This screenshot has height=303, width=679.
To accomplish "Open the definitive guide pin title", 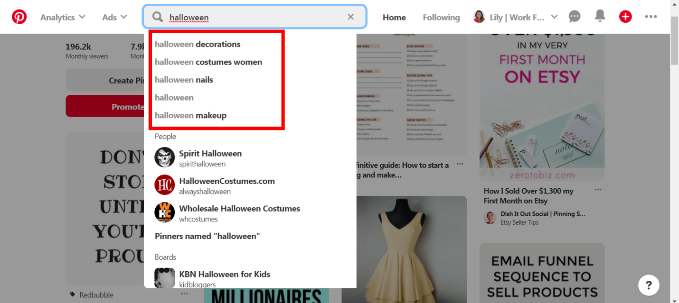I will [403, 170].
